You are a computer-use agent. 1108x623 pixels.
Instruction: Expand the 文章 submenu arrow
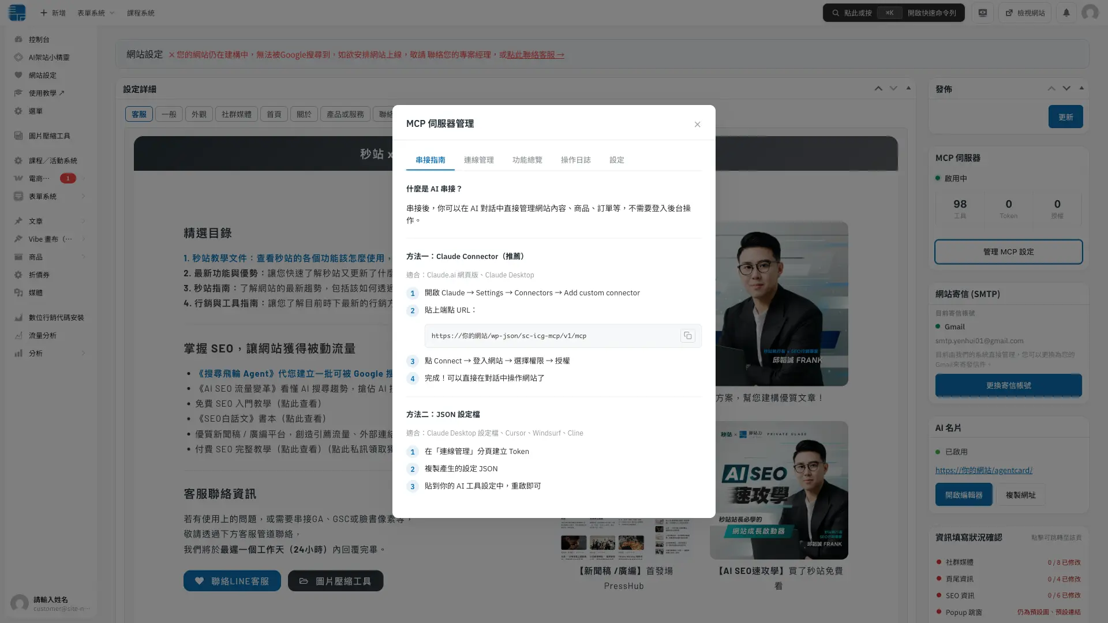click(84, 221)
